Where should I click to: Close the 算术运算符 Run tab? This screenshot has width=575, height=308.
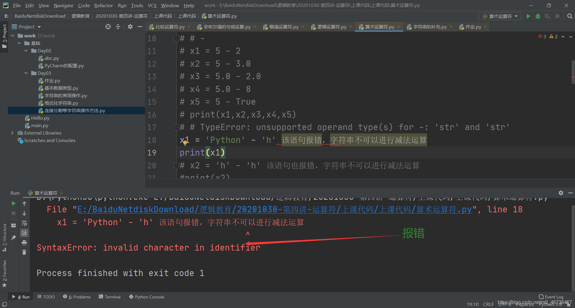pos(61,193)
